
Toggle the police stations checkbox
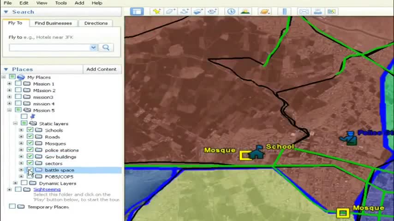[x=30, y=150]
